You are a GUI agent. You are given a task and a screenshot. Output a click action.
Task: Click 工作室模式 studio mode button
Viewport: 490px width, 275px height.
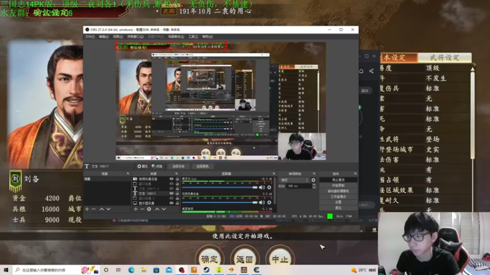point(338,197)
